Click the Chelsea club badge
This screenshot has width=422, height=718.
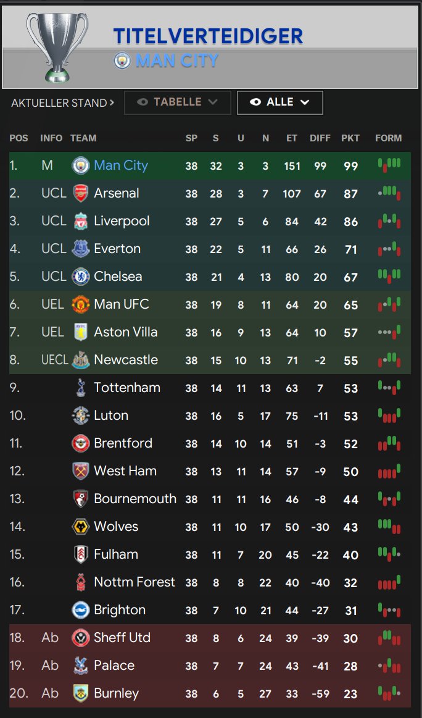[80, 277]
